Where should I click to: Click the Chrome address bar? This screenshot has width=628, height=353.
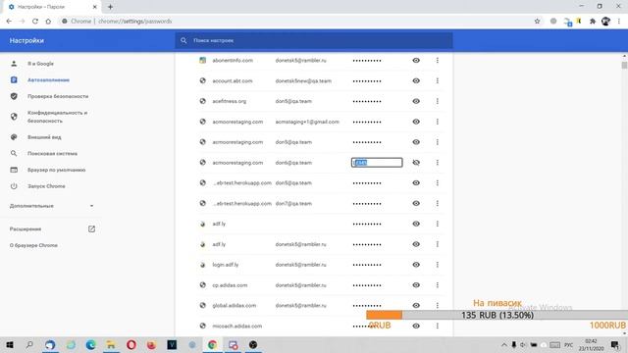tap(296, 22)
